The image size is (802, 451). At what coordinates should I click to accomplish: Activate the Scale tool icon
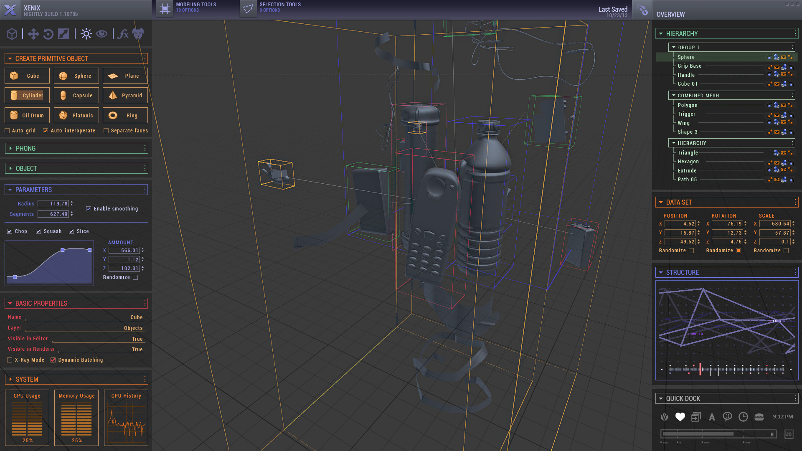(x=63, y=34)
